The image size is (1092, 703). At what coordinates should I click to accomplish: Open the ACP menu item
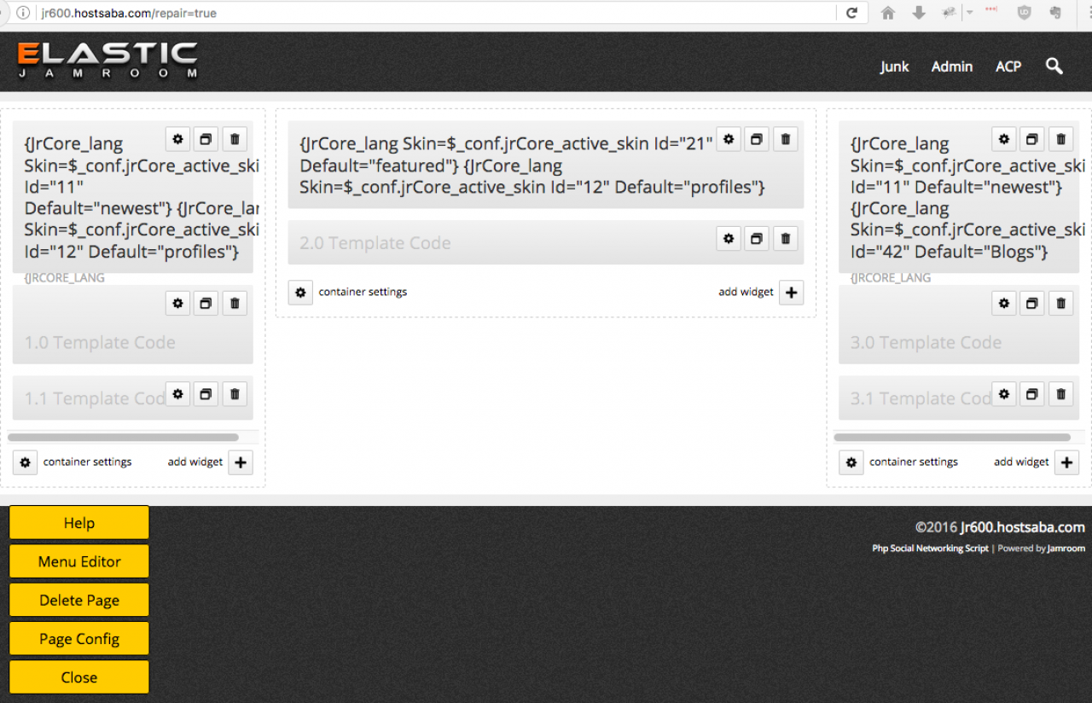(1008, 67)
